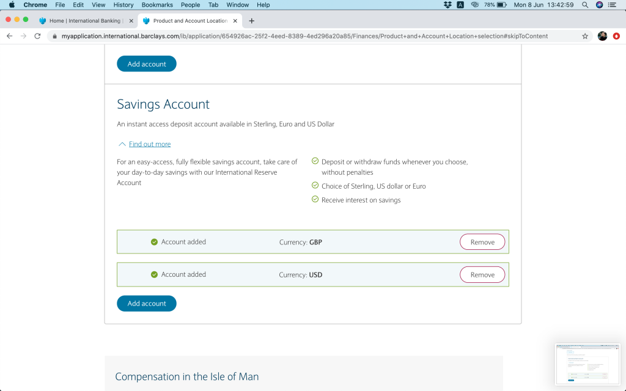The width and height of the screenshot is (626, 391).
Task: Click Add account under Savings Account
Action: (147, 304)
